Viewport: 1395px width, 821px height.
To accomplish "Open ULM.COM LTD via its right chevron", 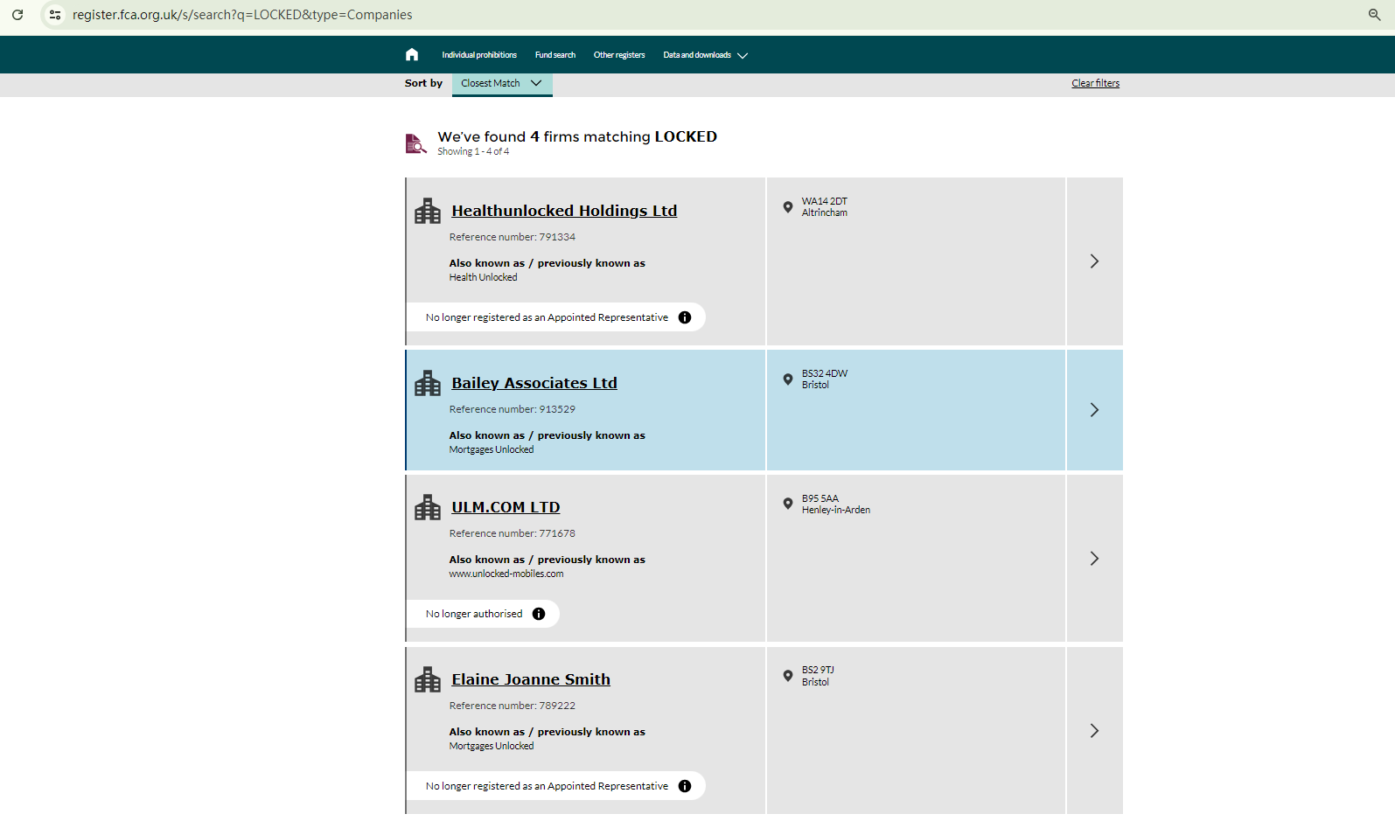I will (1094, 559).
